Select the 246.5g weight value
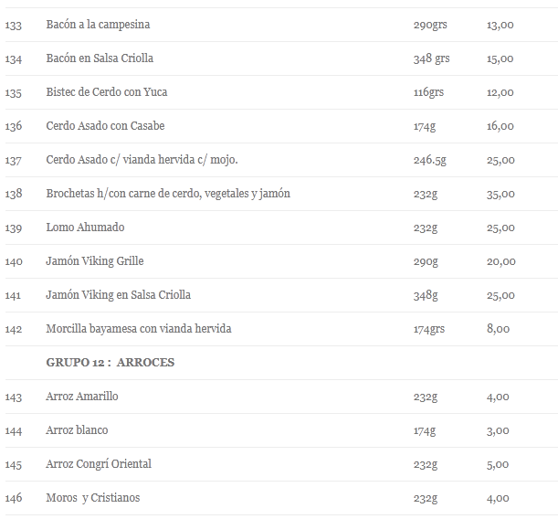The height and width of the screenshot is (519, 558). [430, 160]
